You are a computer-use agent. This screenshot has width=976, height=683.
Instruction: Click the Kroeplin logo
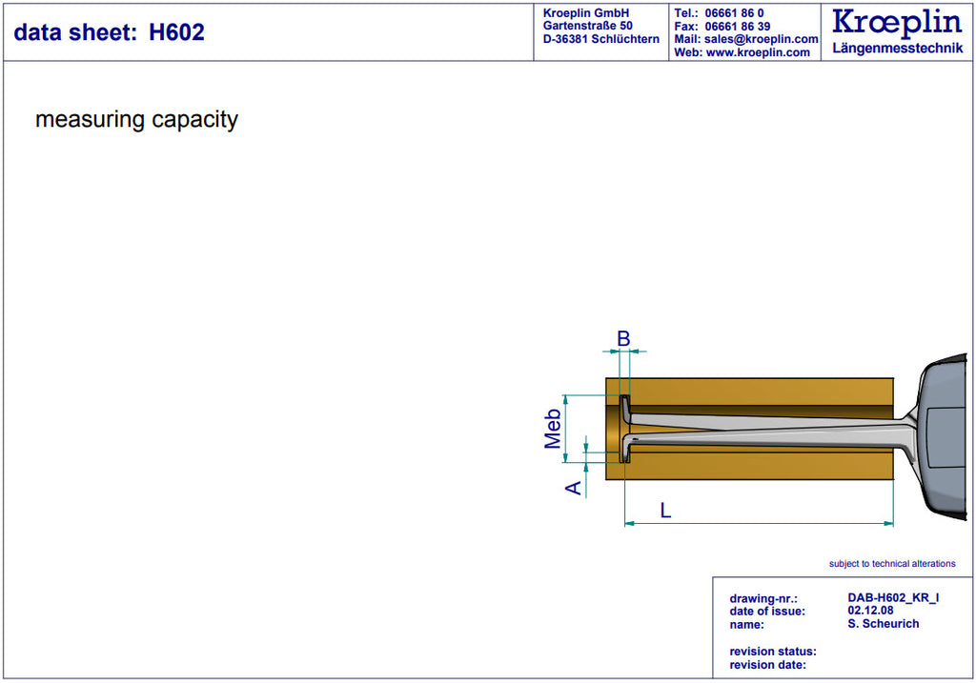coord(897,24)
